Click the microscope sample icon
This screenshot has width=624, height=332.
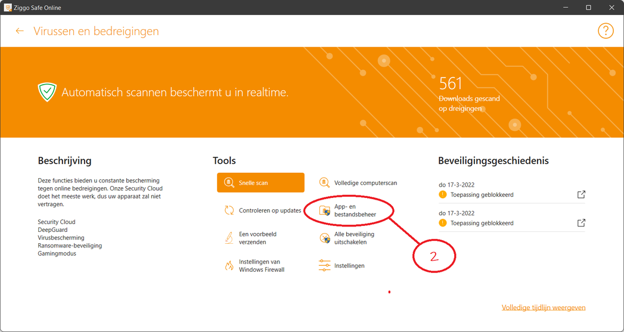coord(229,238)
